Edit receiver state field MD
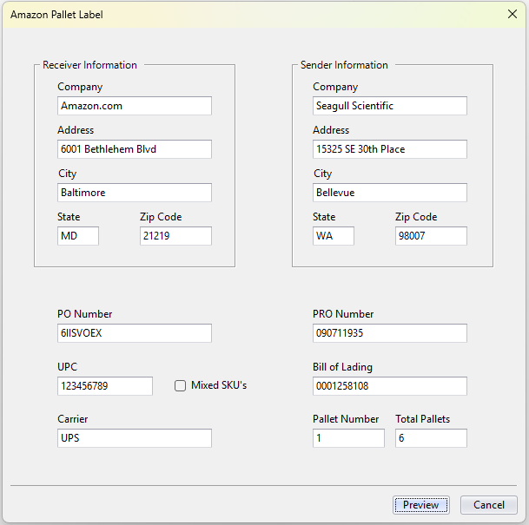Viewport: 529px width, 525px height. [78, 236]
